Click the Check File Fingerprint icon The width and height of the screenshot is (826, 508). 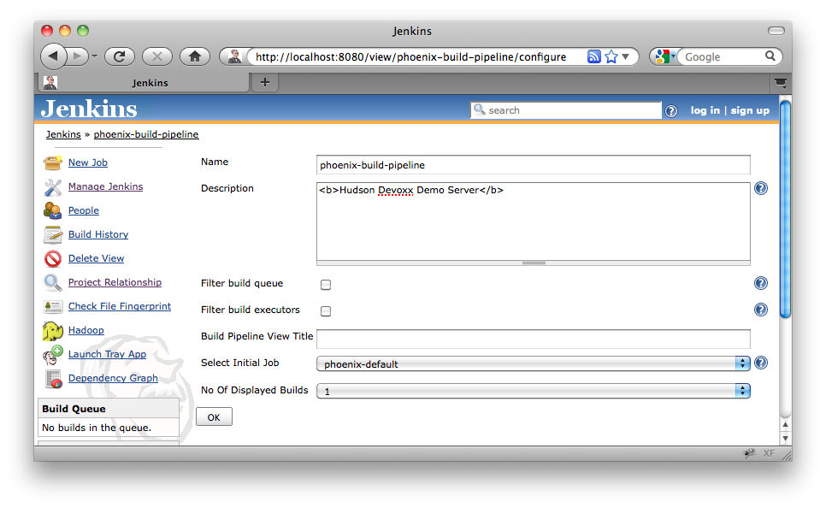pyautogui.click(x=53, y=307)
